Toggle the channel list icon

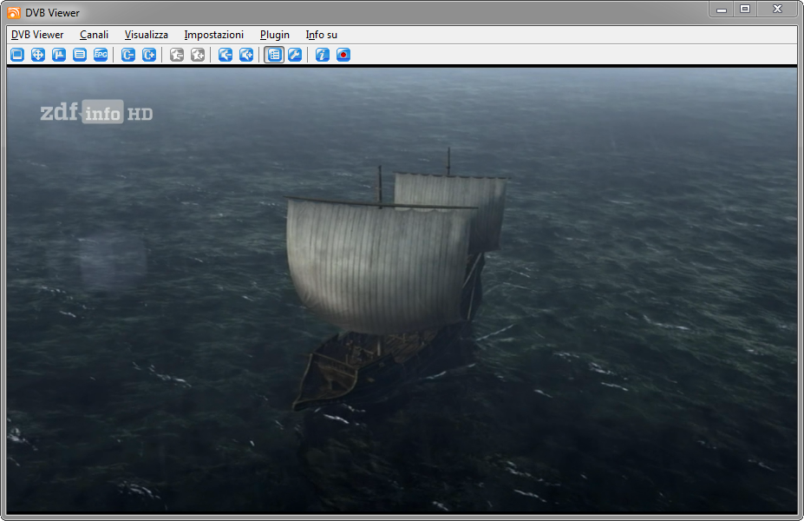(x=274, y=55)
